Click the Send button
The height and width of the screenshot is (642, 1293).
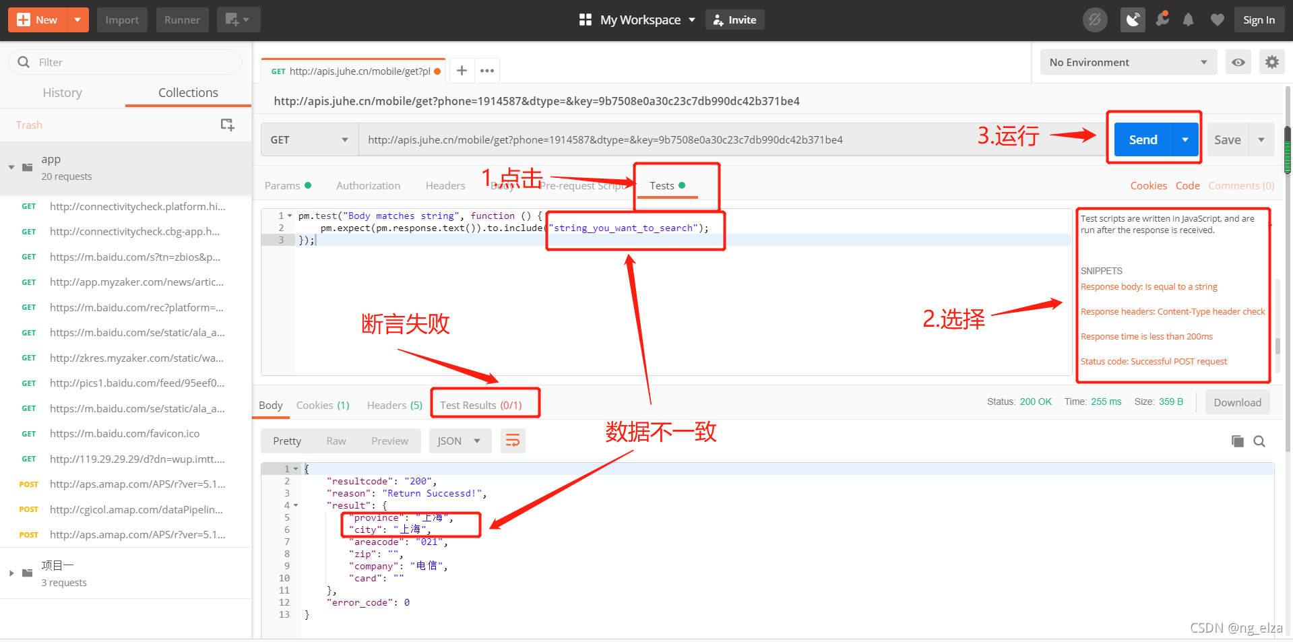tap(1143, 140)
